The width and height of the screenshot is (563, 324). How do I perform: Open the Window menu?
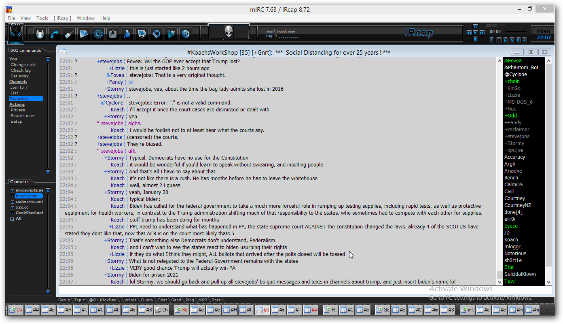click(86, 18)
